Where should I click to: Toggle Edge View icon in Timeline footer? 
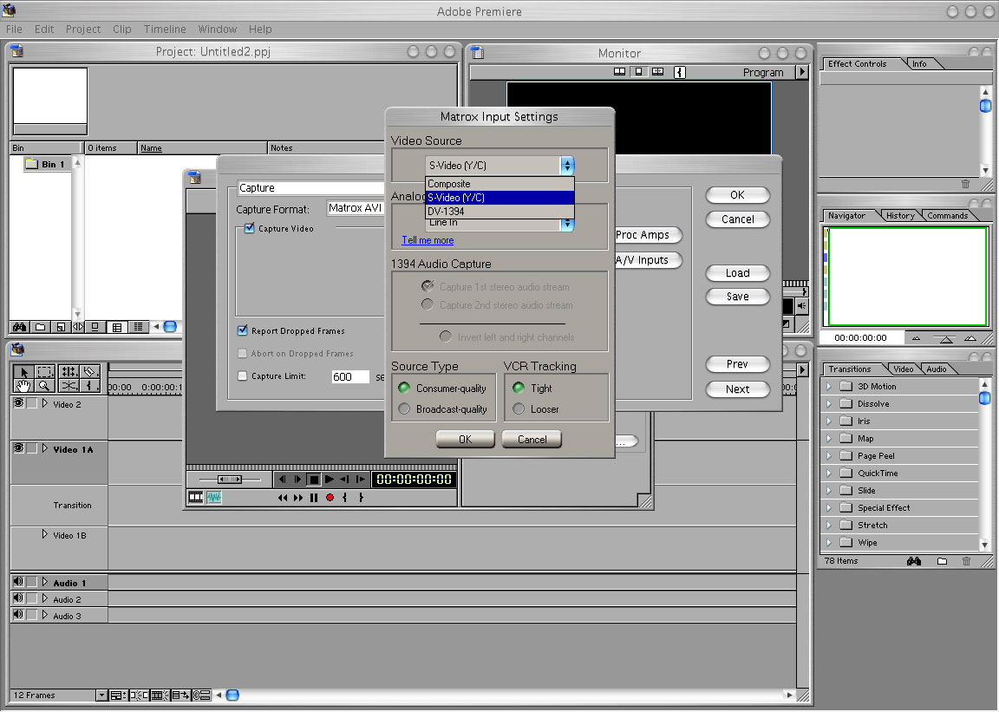pos(160,695)
